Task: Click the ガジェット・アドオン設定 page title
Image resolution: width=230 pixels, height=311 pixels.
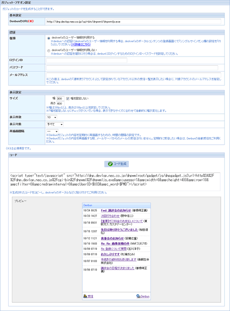Action: pyautogui.click(x=16, y=3)
